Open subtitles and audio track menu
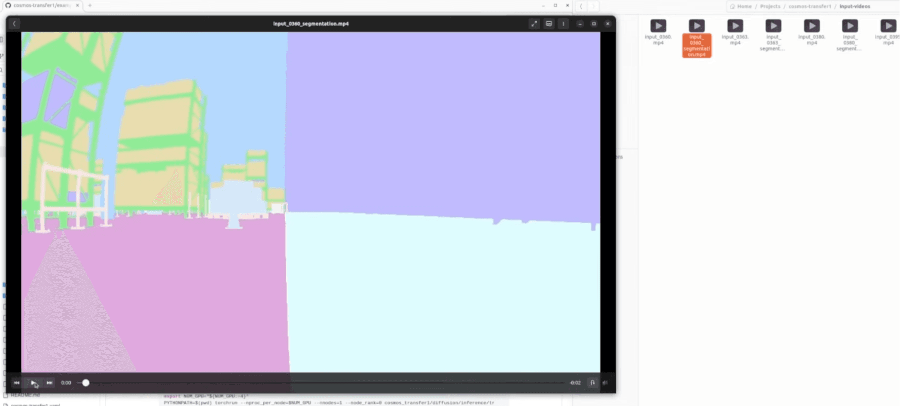The width and height of the screenshot is (902, 406). (x=549, y=24)
